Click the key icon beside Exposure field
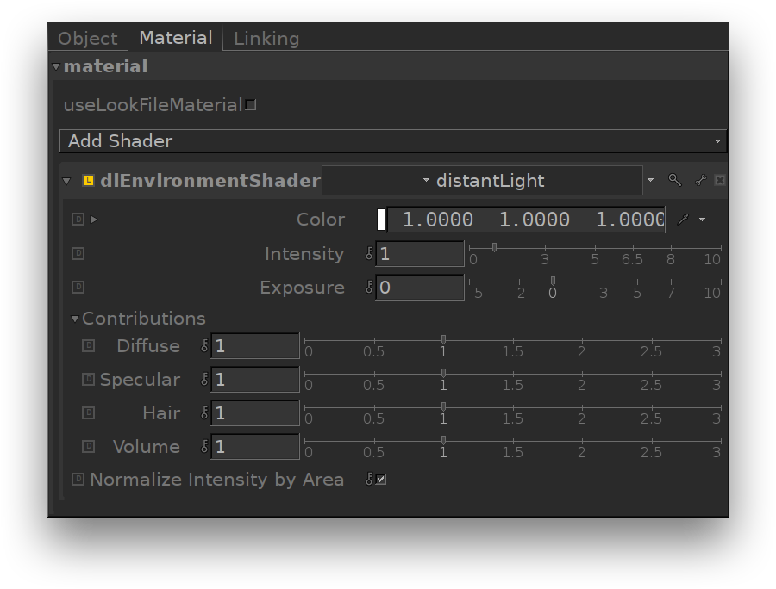776x589 pixels. pyautogui.click(x=369, y=288)
